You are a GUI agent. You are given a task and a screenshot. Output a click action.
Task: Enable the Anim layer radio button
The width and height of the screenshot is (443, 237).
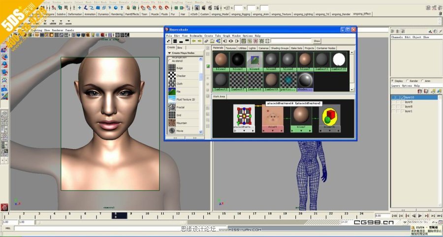point(422,81)
